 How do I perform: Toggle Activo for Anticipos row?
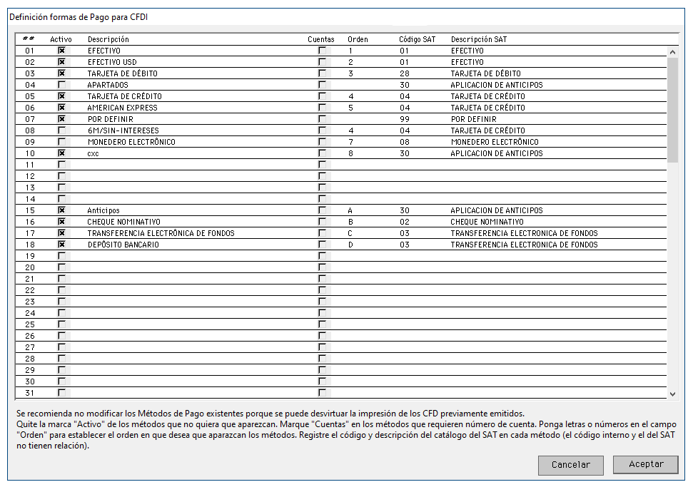coord(61,210)
